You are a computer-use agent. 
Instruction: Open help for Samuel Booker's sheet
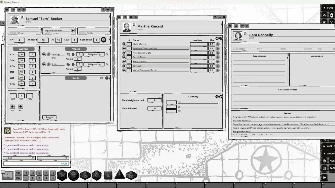pyautogui.click(x=103, y=9)
